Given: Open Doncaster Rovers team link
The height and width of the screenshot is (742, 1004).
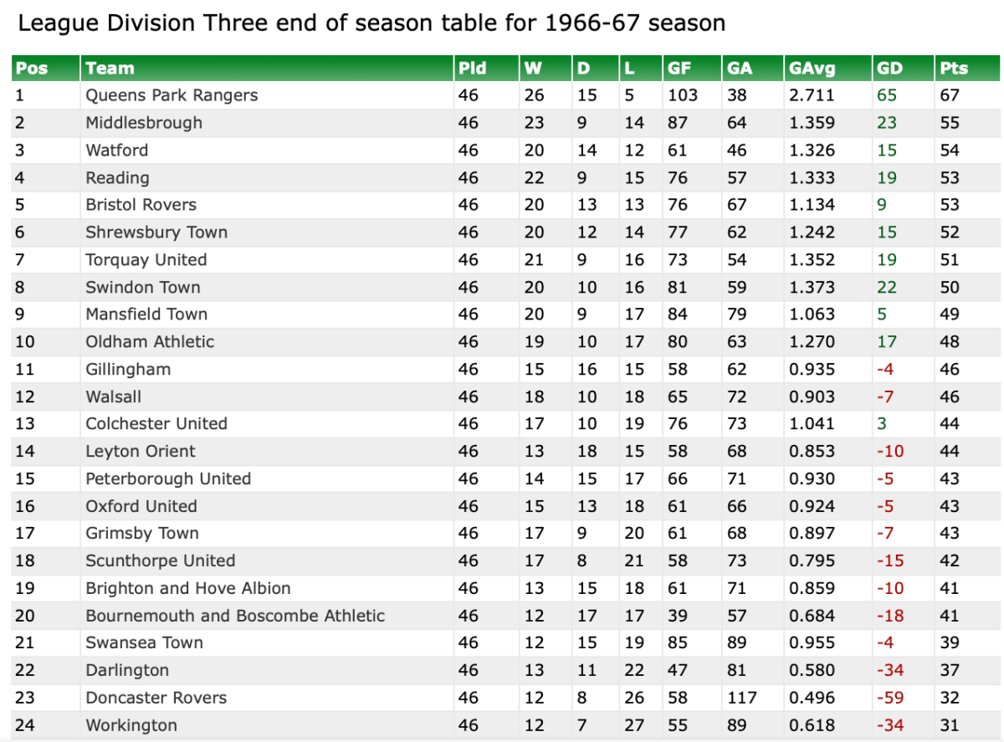Looking at the screenshot, I should click(x=156, y=698).
